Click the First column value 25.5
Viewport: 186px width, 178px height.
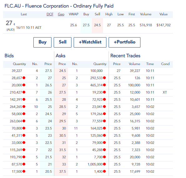tap(132, 25)
